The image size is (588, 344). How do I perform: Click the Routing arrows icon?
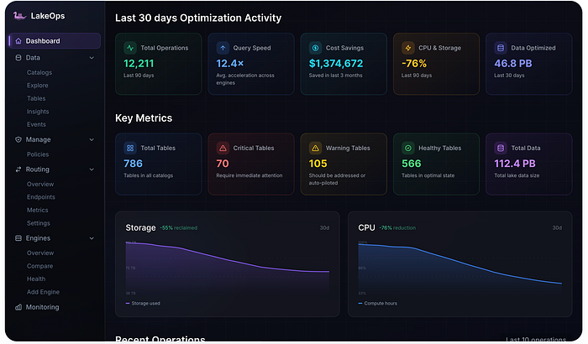coord(18,169)
